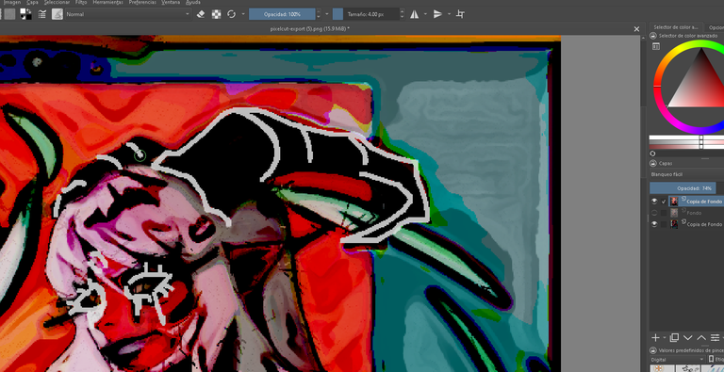The image size is (724, 372).
Task: Toggle horizontal mirror tool icon
Action: [x=415, y=14]
